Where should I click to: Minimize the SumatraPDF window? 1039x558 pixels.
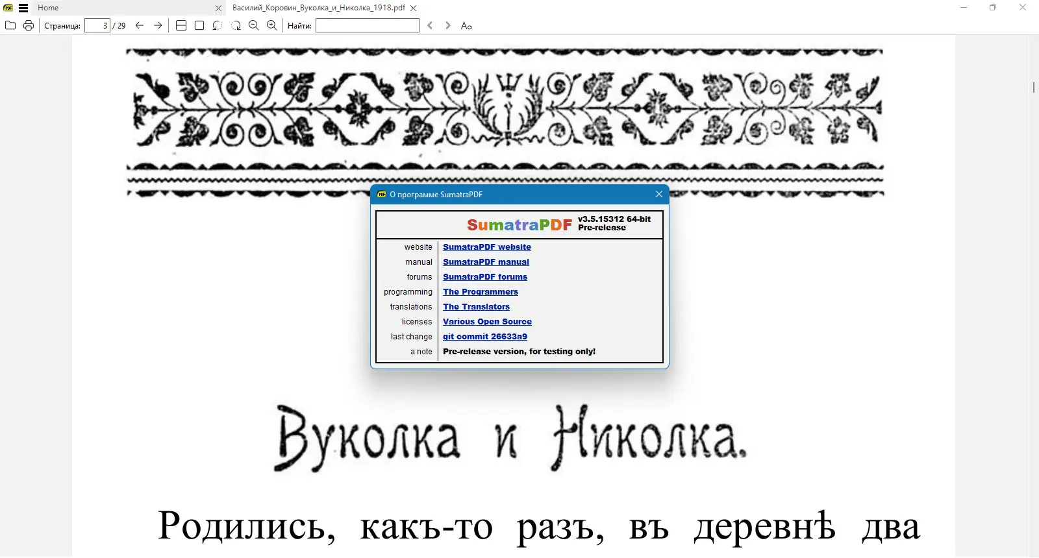[x=964, y=8]
